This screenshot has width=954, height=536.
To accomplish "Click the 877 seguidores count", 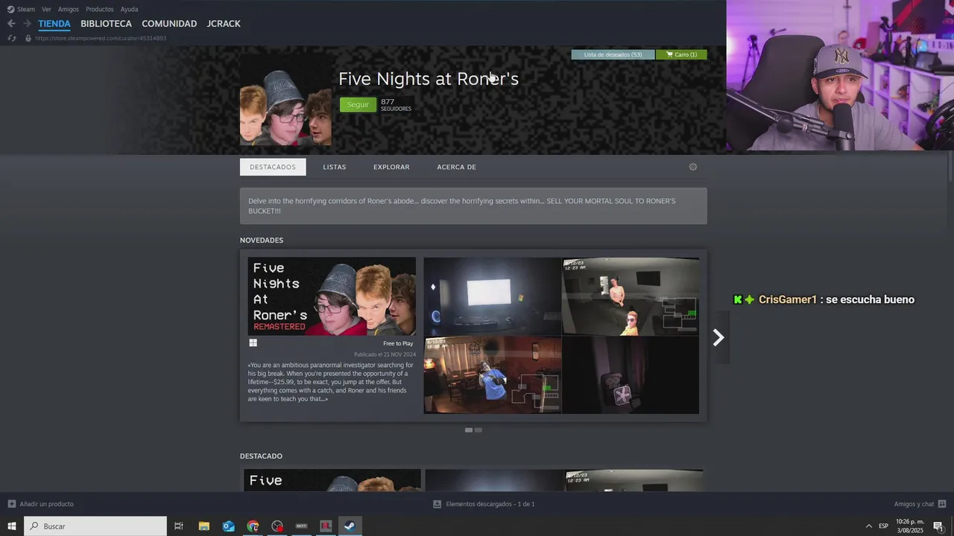I will coord(396,105).
